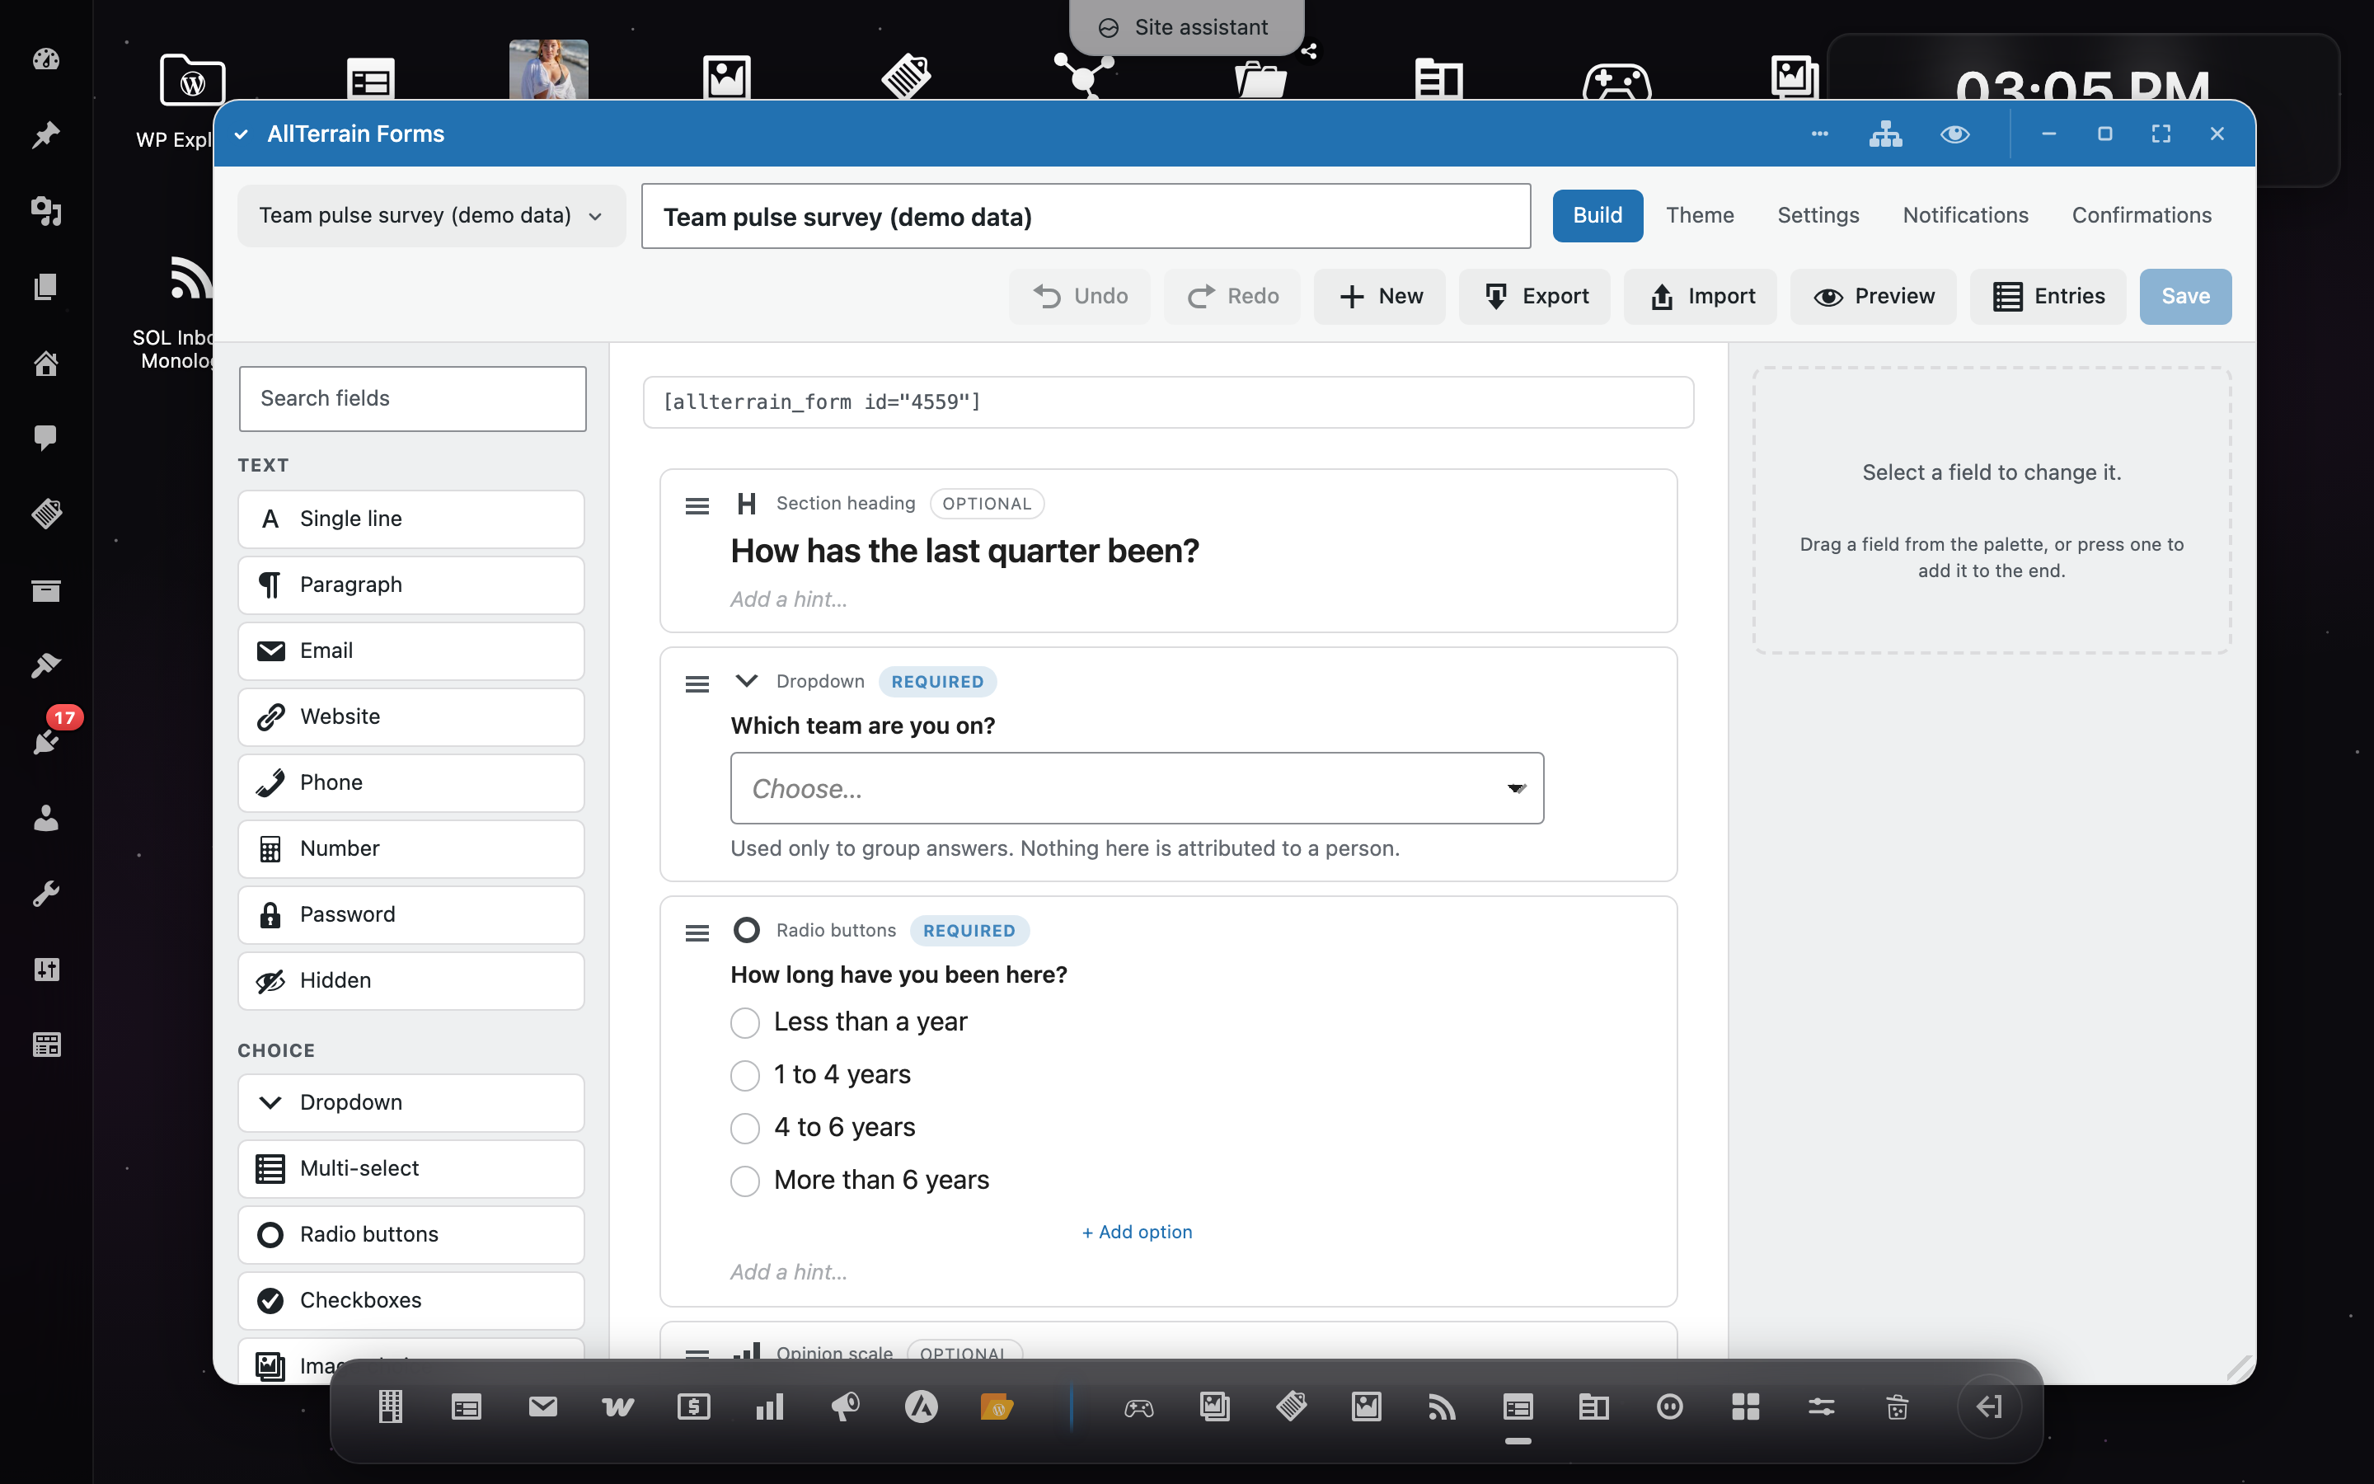The image size is (2374, 1484).
Task: Add a Website field from the palette
Action: (411, 716)
